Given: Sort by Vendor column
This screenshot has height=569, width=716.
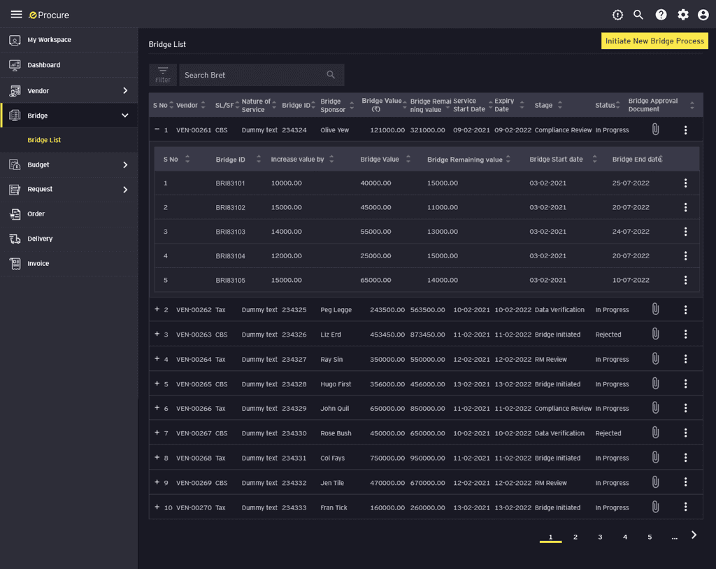Looking at the screenshot, I should point(203,105).
